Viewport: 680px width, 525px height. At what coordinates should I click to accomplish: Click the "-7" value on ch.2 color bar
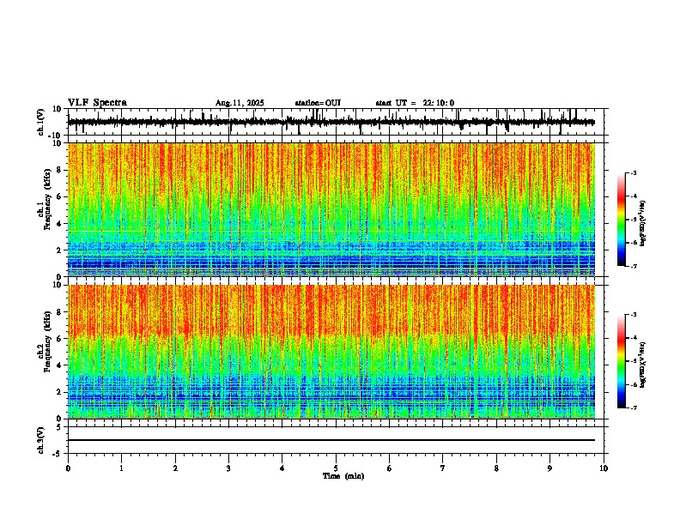pyautogui.click(x=633, y=408)
